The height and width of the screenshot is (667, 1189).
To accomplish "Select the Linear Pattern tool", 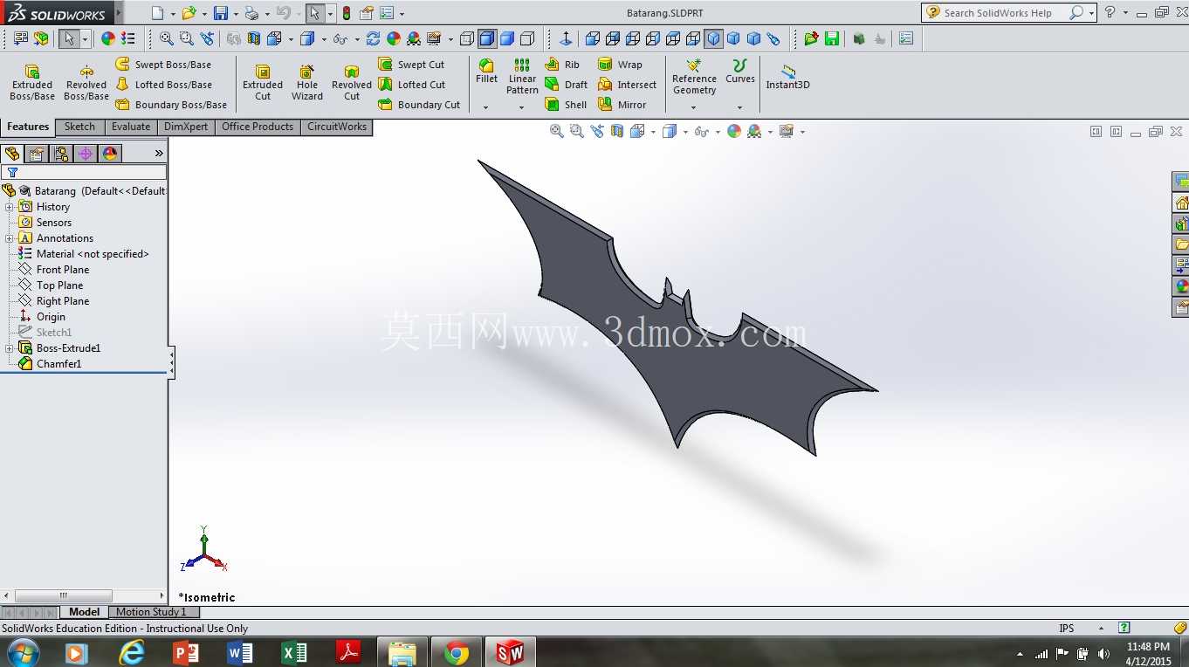I will coord(522,77).
